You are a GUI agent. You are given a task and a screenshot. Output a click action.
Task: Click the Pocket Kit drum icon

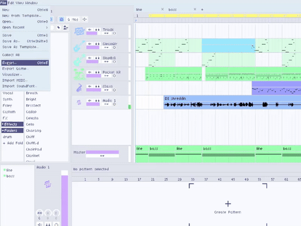[79, 74]
